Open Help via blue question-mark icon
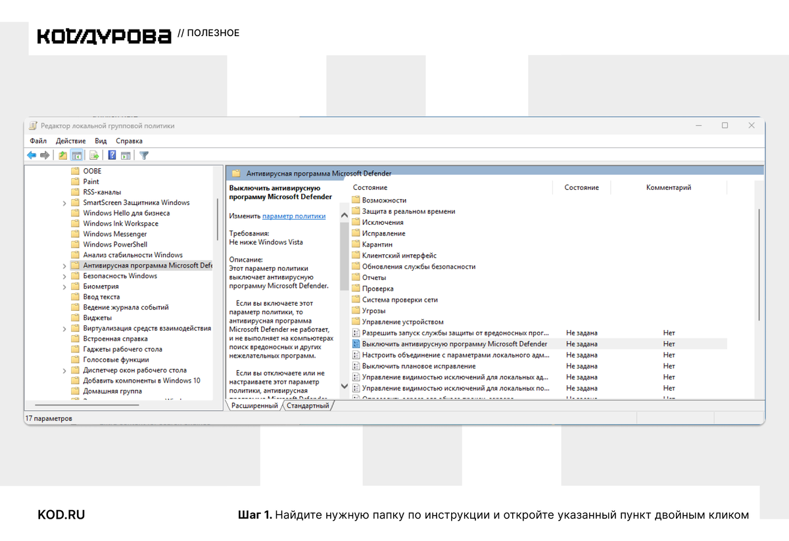 pos(112,155)
